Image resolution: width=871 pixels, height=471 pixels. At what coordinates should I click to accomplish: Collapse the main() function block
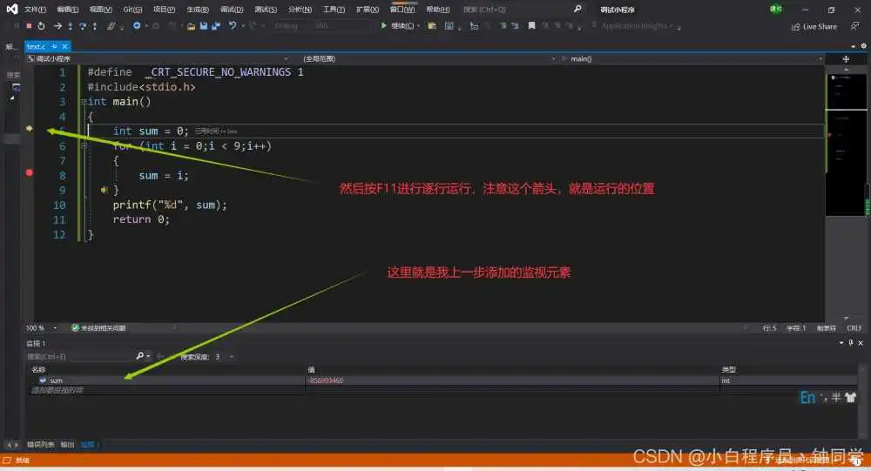(x=82, y=102)
